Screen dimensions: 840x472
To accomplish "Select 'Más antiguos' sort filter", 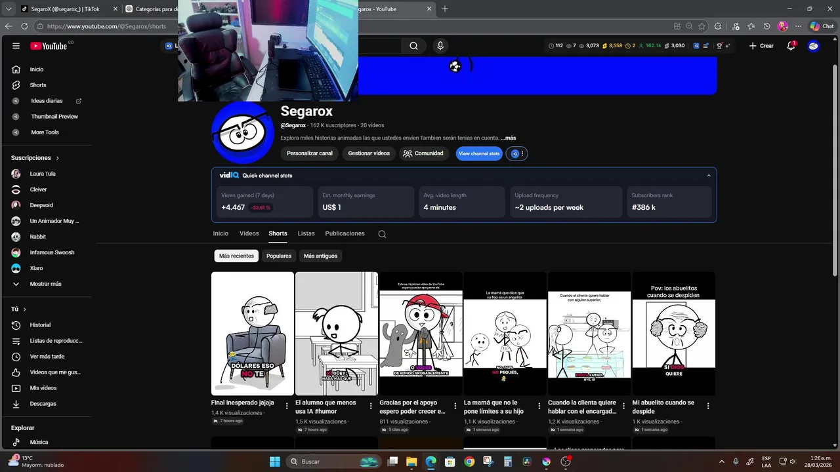I will click(x=320, y=256).
